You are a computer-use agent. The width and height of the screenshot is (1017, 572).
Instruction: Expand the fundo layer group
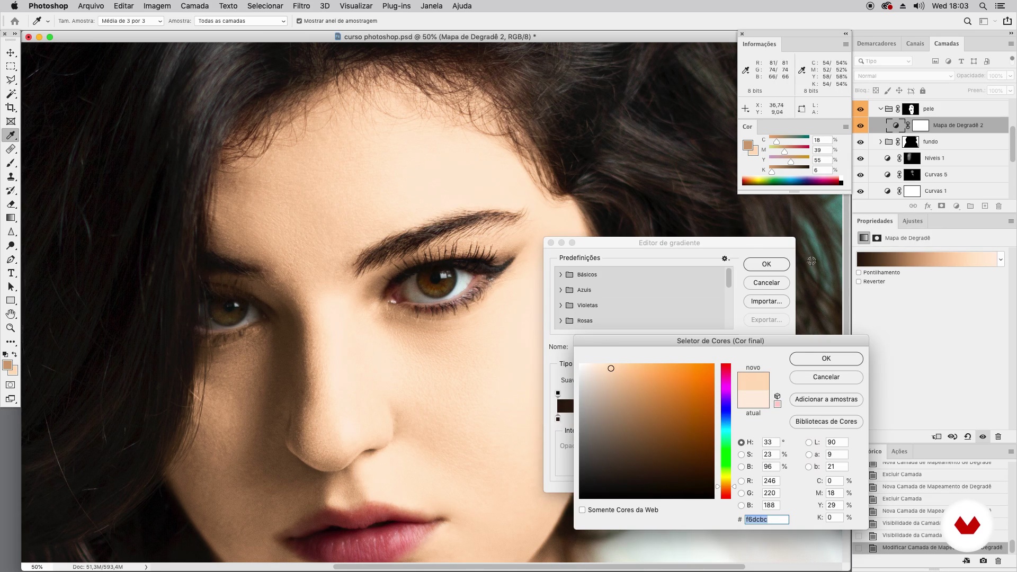tap(880, 142)
